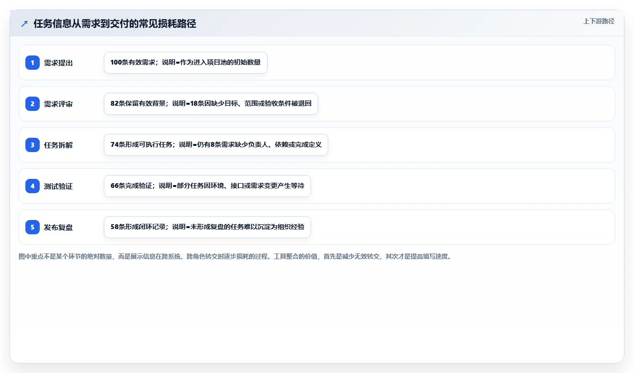Click the 66条完成验证 description box
Screen dimensions: 634x373
point(207,186)
